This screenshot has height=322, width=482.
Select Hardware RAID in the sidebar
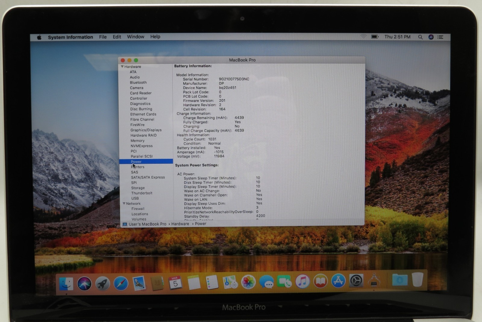click(143, 135)
